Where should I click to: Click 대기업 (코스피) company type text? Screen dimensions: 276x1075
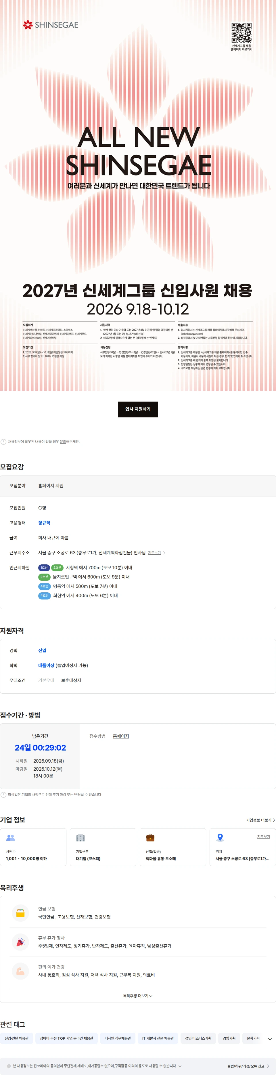tap(88, 858)
